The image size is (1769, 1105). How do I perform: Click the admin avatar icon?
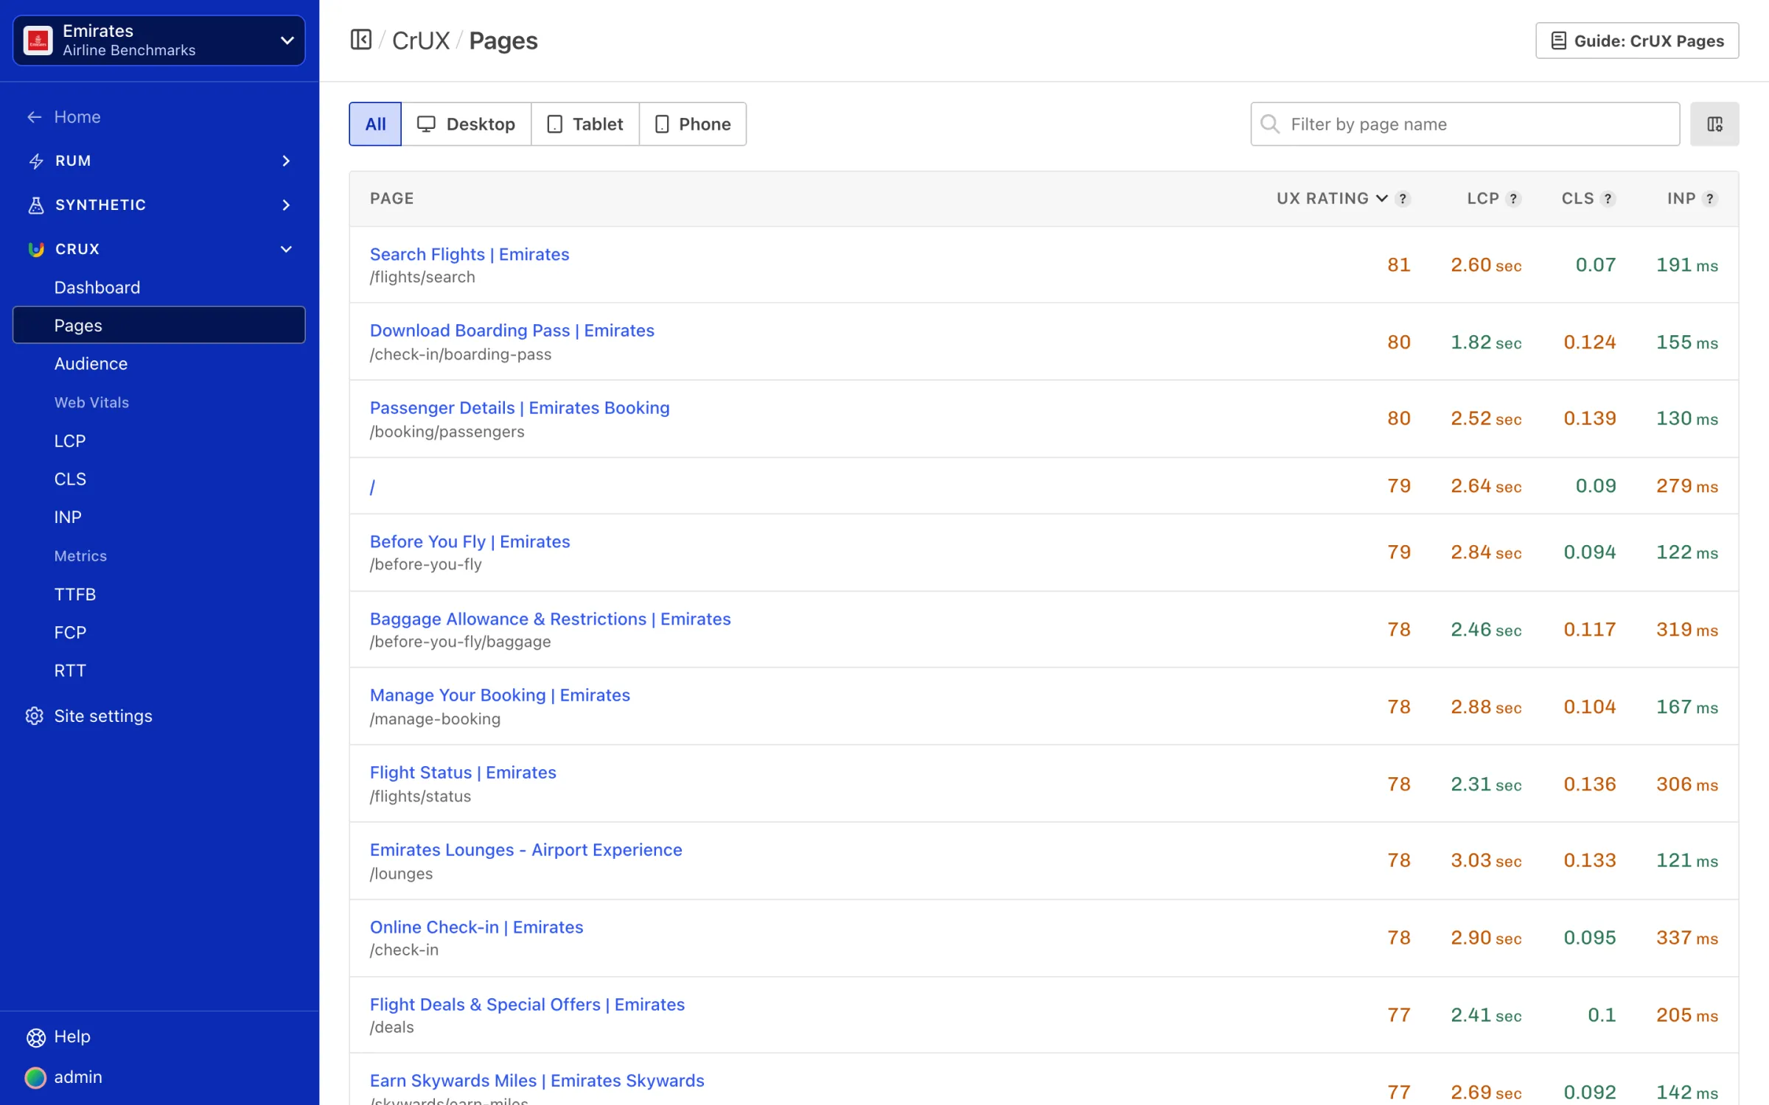35,1078
